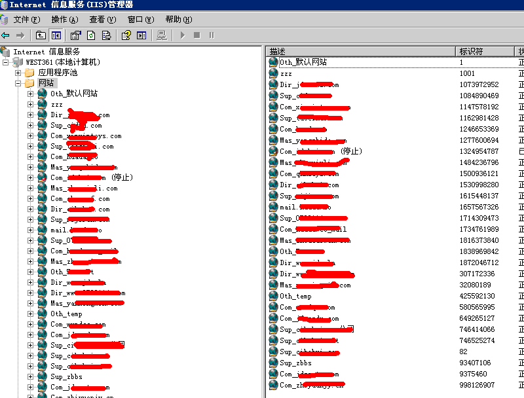Click identifier 82 in the list
The height and width of the screenshot is (398, 524).
point(463,352)
